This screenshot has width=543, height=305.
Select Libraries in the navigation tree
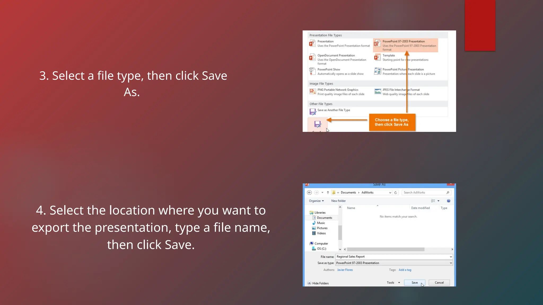(x=318, y=213)
